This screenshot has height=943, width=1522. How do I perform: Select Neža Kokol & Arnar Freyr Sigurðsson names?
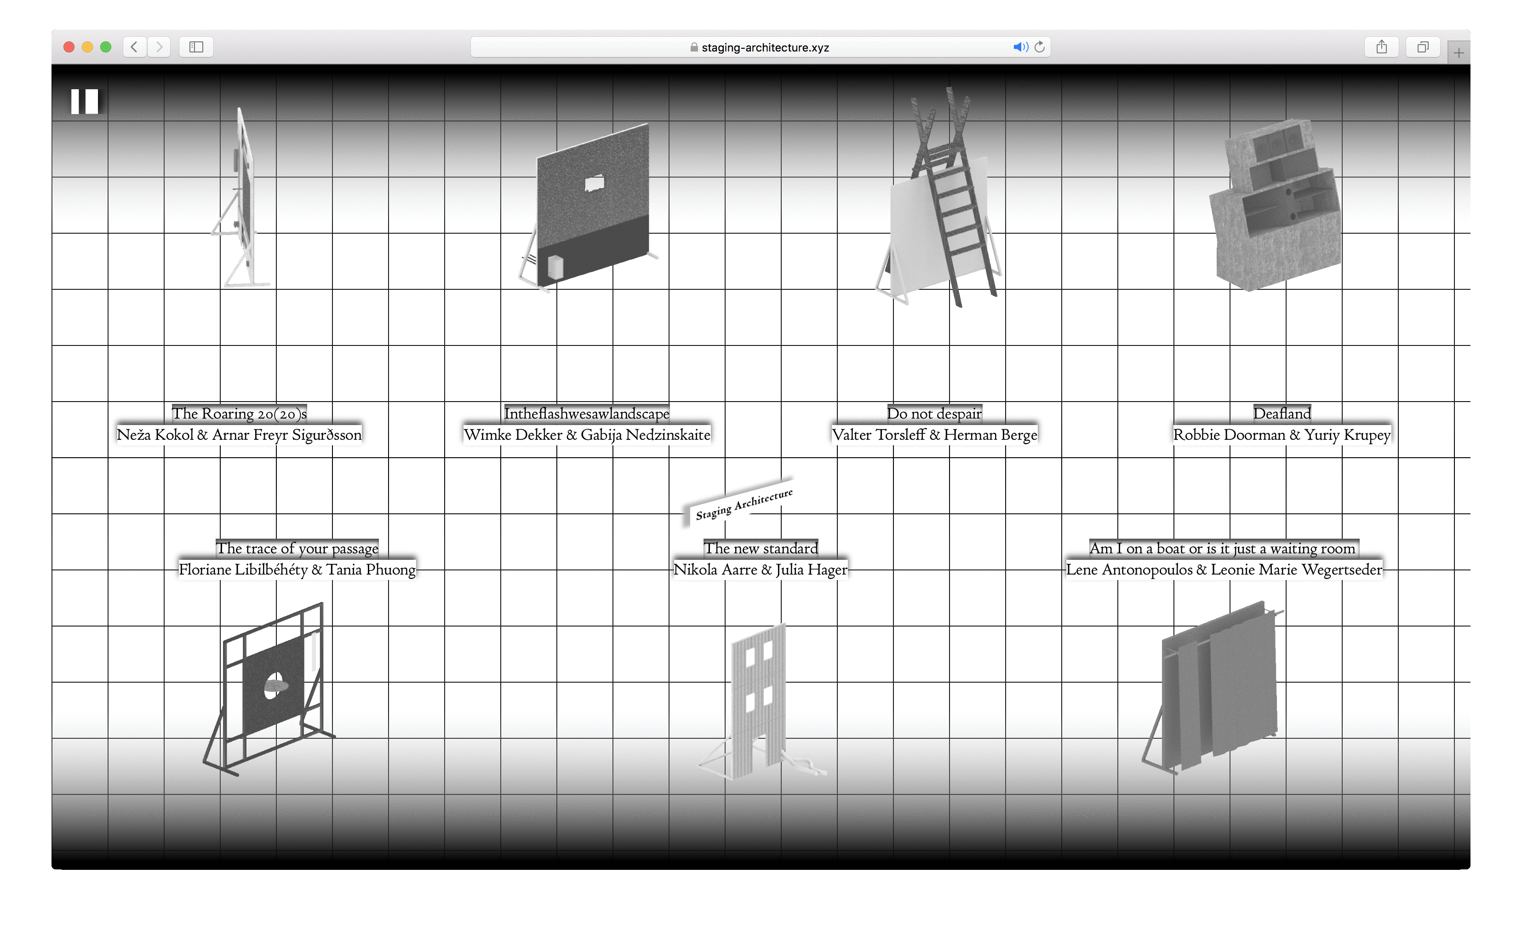[239, 435]
